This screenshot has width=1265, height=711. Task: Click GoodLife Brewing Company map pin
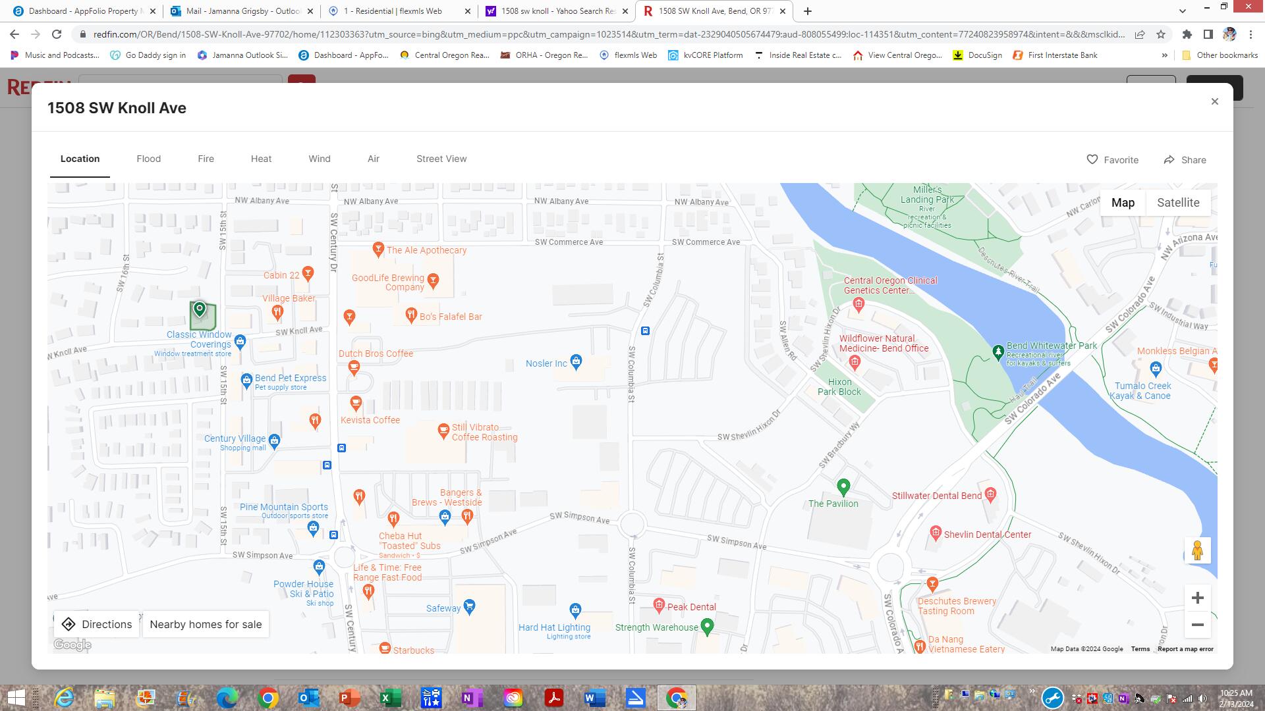pos(433,280)
